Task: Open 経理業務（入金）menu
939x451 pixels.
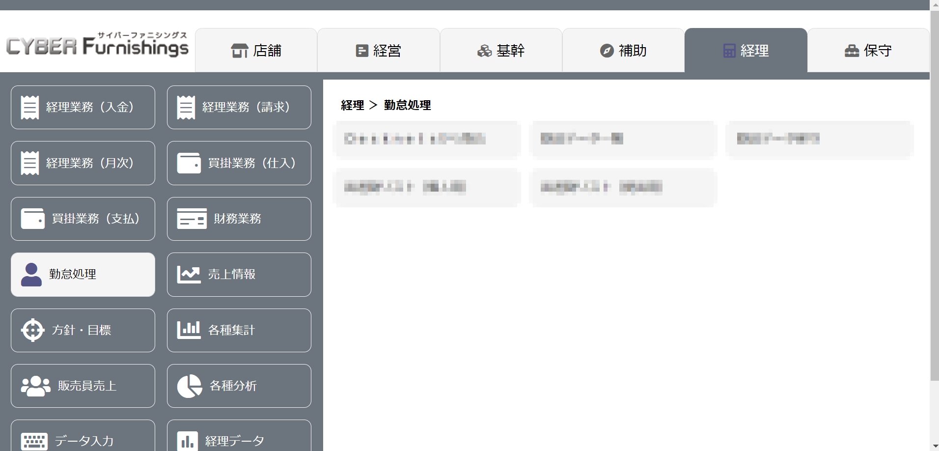Action: 83,108
